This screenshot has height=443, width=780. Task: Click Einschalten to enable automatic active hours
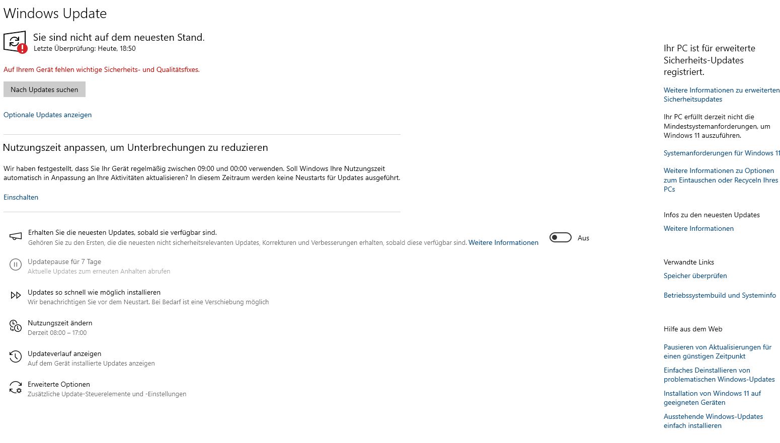click(21, 197)
